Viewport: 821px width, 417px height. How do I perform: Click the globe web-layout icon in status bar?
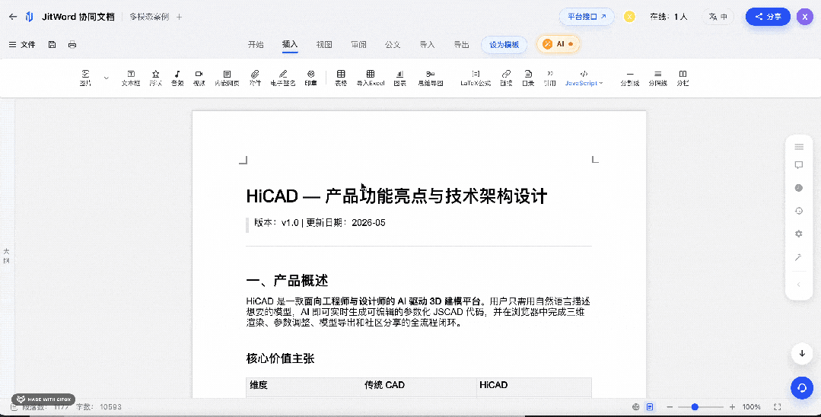pyautogui.click(x=636, y=407)
